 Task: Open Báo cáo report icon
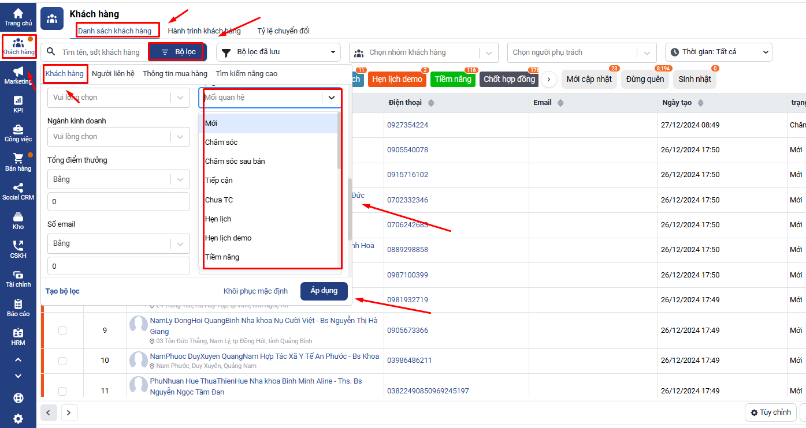tap(18, 305)
